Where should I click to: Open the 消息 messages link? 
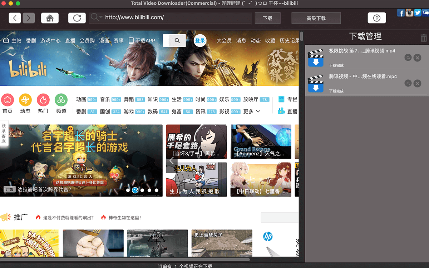(241, 40)
